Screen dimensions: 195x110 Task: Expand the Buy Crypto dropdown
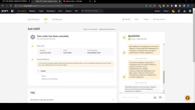coord(22,11)
